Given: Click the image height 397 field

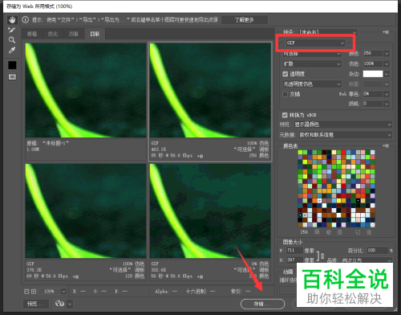Looking at the screenshot, I should click(x=294, y=260).
